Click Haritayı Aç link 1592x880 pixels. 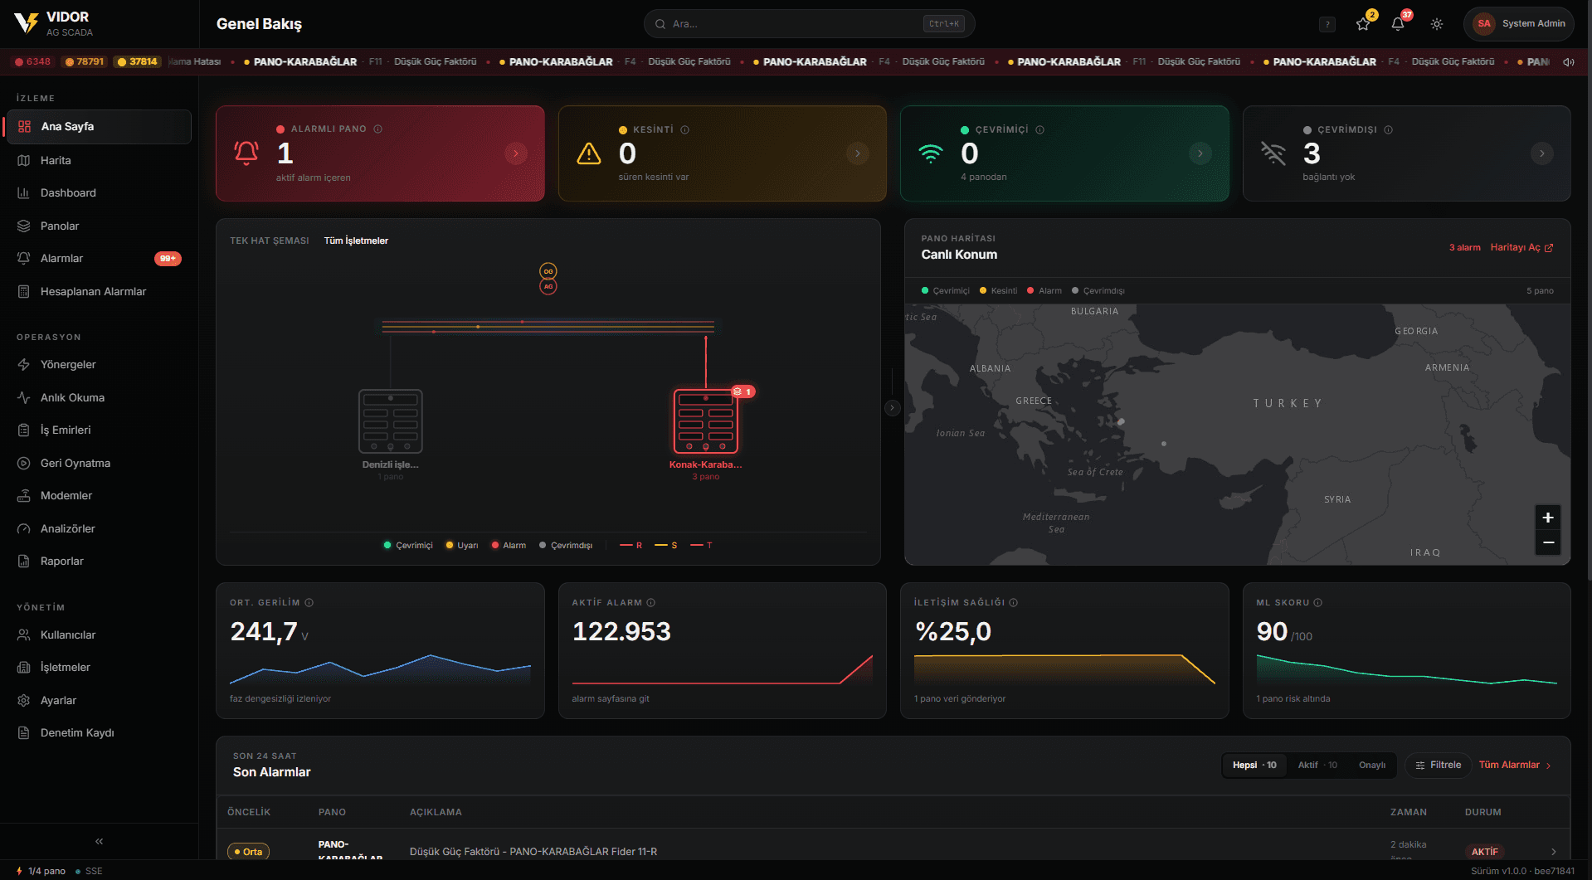coord(1521,247)
